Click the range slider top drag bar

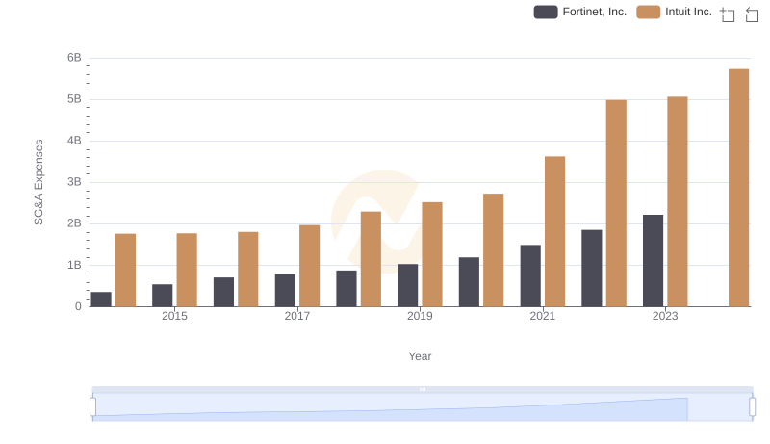[x=423, y=389]
